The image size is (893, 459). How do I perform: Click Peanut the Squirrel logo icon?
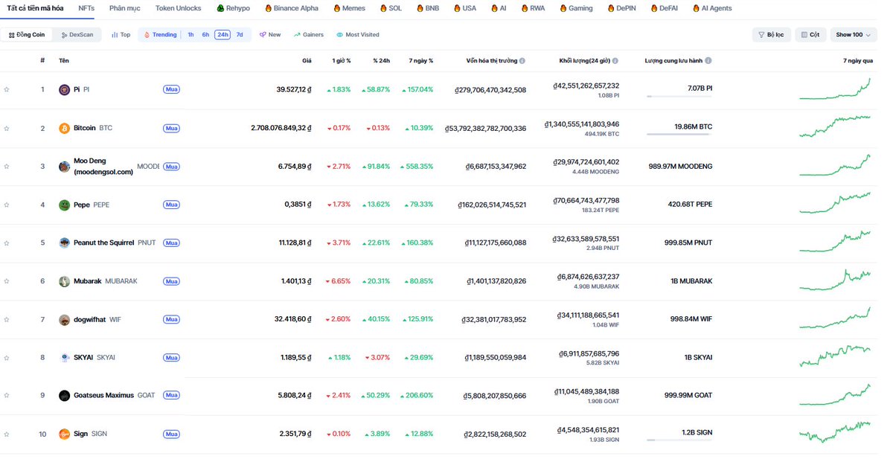(64, 243)
